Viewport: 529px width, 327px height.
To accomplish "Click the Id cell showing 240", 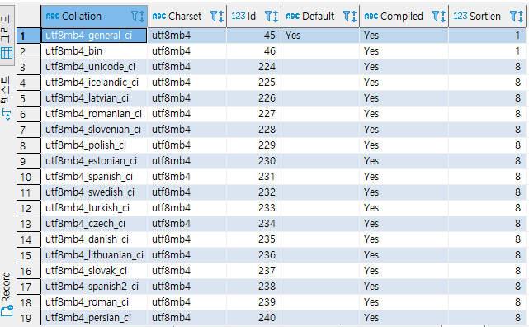I will pos(253,318).
